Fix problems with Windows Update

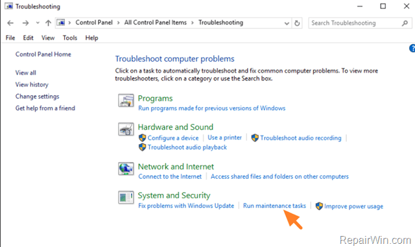pos(186,206)
